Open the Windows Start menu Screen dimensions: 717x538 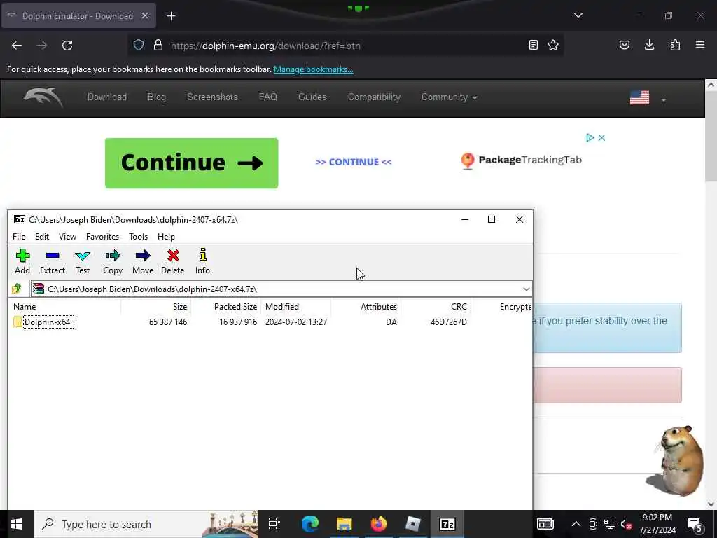click(17, 524)
